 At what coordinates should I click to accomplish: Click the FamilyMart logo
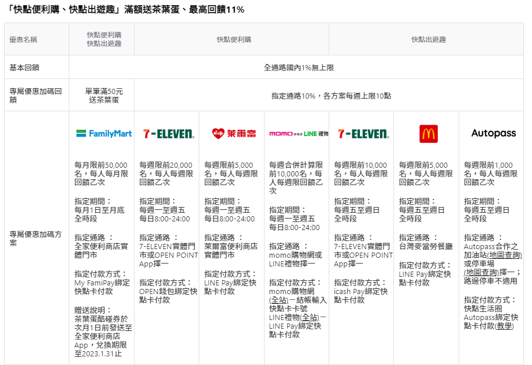(x=104, y=134)
